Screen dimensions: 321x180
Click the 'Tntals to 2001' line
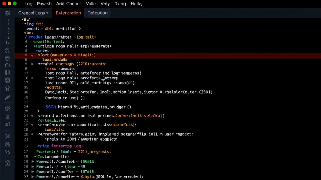pyautogui.click(x=81, y=139)
